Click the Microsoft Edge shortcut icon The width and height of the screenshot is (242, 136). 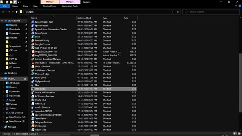click(33, 74)
